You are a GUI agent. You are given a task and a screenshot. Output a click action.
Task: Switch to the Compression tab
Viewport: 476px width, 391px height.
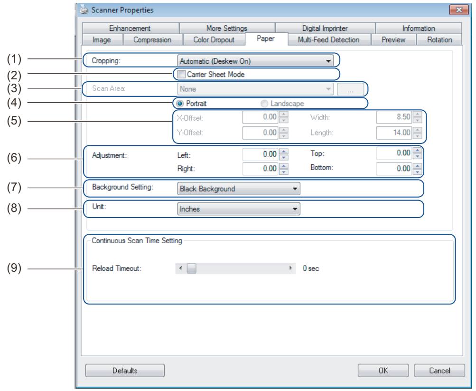(152, 40)
